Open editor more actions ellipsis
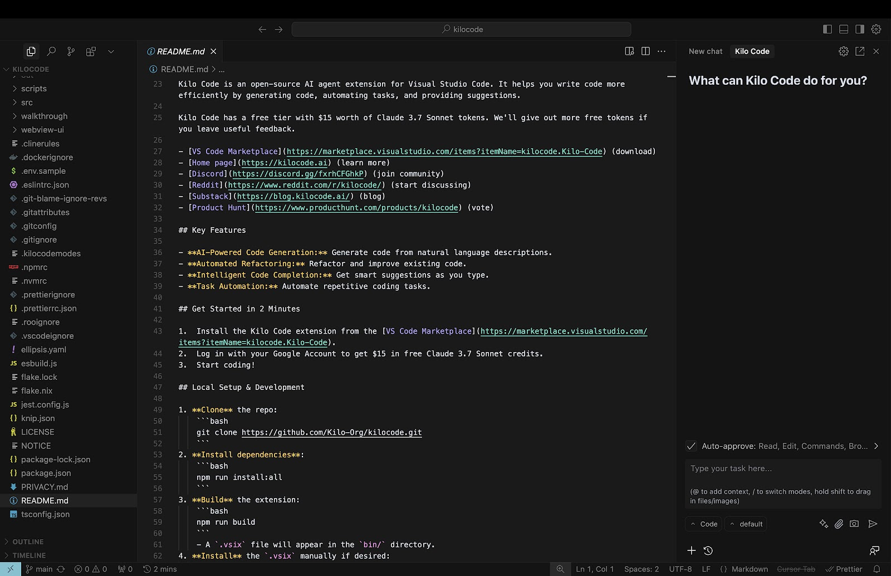 (x=662, y=51)
